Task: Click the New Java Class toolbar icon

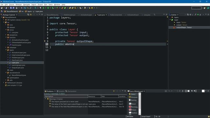Action: (65, 8)
